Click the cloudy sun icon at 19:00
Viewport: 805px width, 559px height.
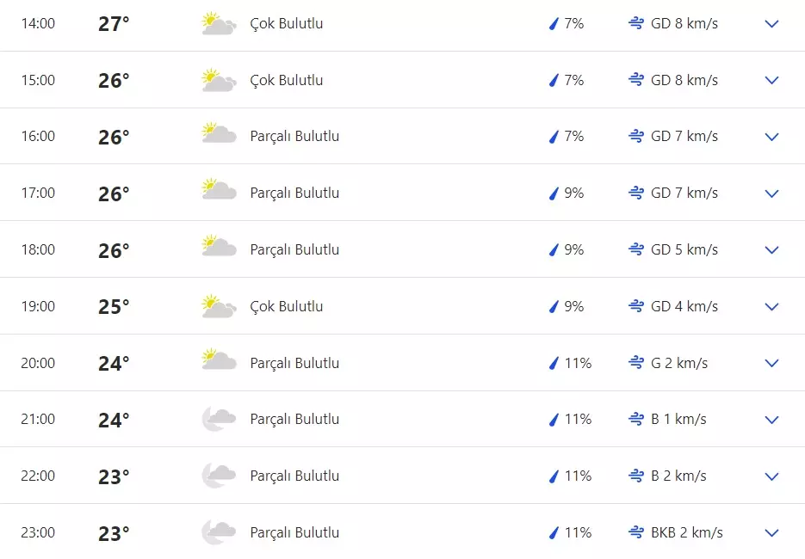click(219, 306)
